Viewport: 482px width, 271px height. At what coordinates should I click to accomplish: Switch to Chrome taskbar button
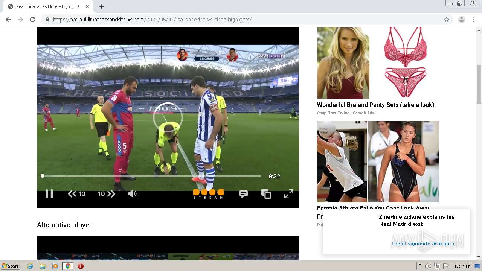coord(68,266)
